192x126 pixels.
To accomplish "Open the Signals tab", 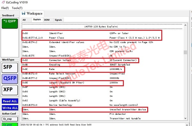I will pyautogui.click(x=58, y=20).
